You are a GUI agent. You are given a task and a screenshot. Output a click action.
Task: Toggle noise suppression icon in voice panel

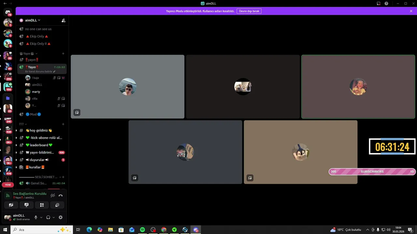(x=53, y=196)
